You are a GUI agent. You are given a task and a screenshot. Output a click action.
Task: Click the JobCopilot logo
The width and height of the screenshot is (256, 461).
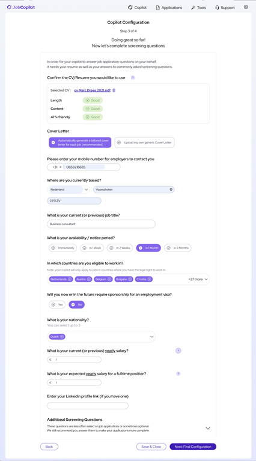pyautogui.click(x=21, y=7)
